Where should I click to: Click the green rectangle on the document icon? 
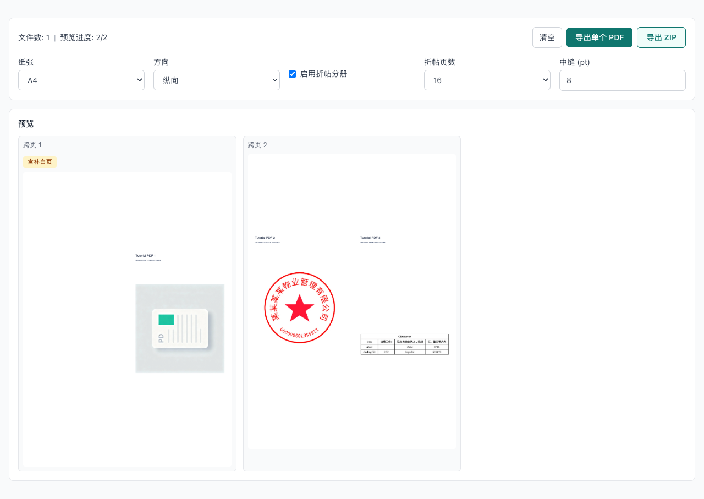click(166, 320)
